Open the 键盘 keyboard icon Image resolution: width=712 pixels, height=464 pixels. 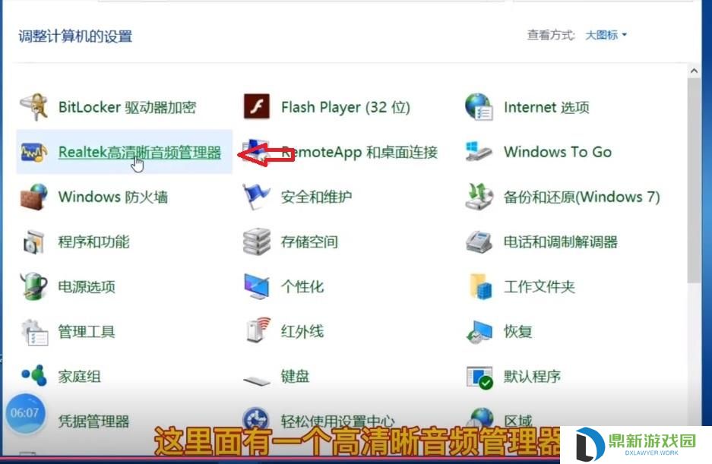click(x=257, y=380)
